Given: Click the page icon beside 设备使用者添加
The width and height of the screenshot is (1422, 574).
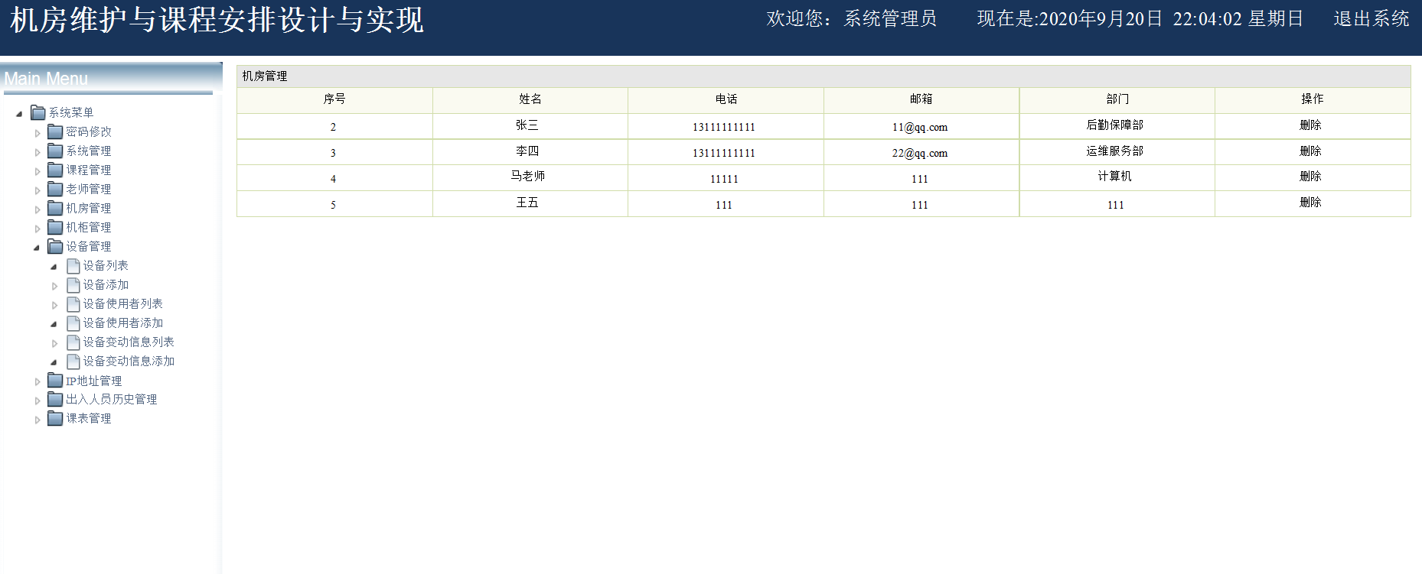Looking at the screenshot, I should coord(73,323).
